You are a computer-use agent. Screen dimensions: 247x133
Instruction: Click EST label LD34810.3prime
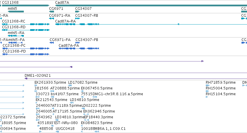pos(70,117)
